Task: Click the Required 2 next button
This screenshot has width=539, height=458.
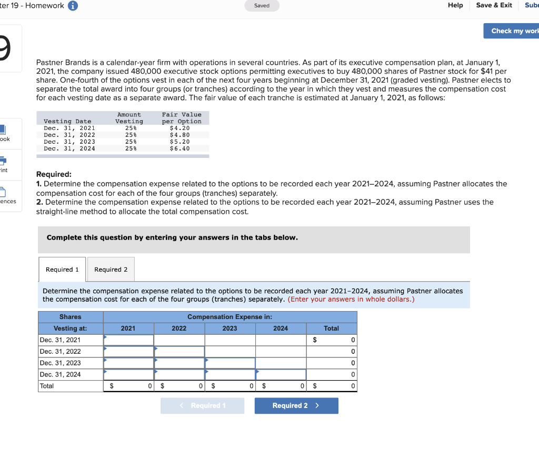Action: (296, 406)
